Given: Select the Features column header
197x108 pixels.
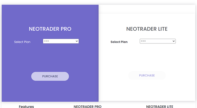Looking at the screenshot, I should click(x=26, y=107).
